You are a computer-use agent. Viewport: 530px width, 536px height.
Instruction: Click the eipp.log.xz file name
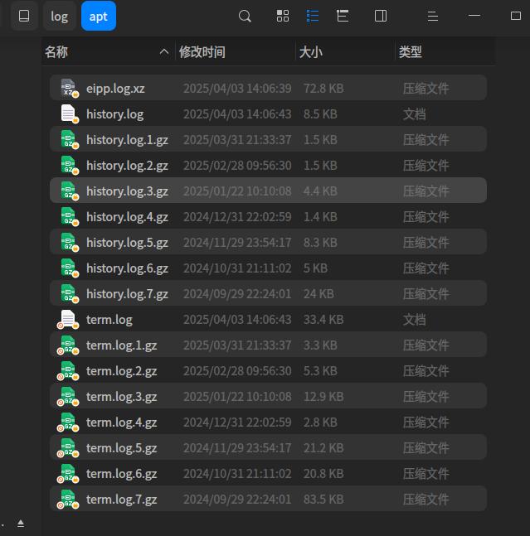tap(115, 89)
